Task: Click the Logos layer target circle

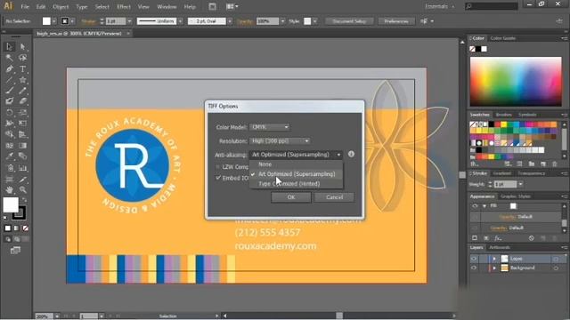Action: tap(556, 259)
